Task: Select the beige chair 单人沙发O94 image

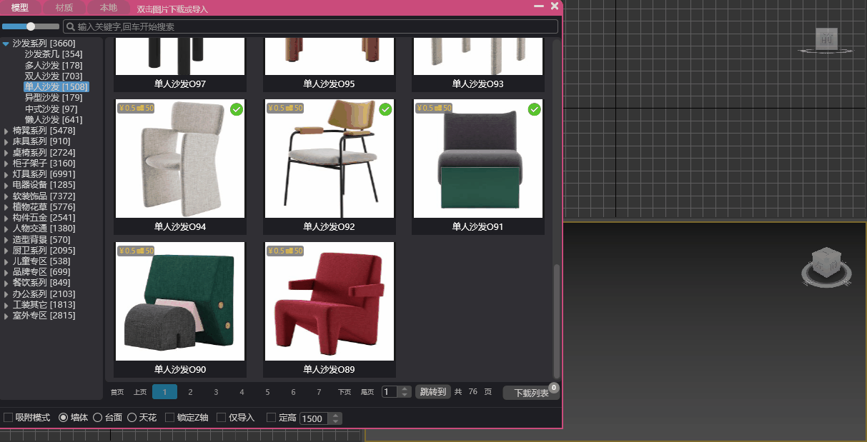Action: click(180, 159)
